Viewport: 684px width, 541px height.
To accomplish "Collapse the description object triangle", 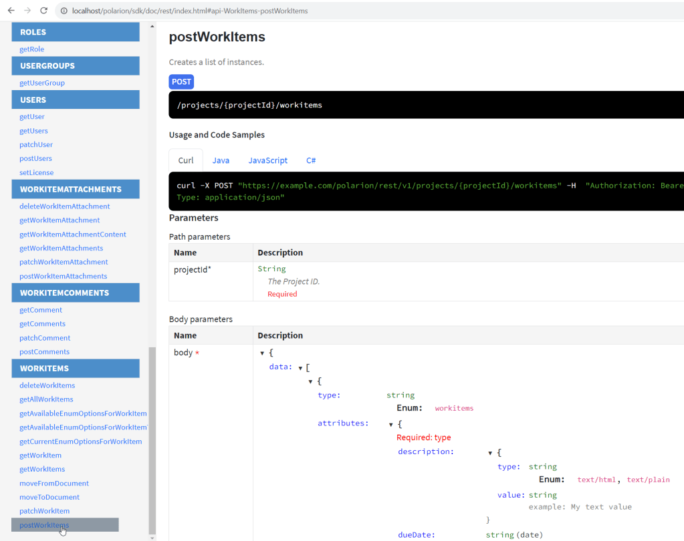I will (490, 453).
